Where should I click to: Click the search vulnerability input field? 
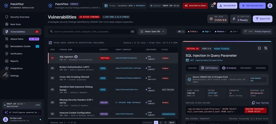92,32
